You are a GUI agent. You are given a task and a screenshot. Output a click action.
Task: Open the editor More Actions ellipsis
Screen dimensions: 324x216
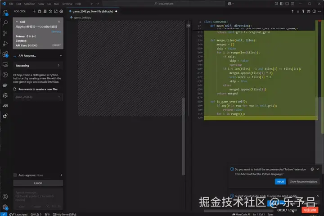click(319, 11)
